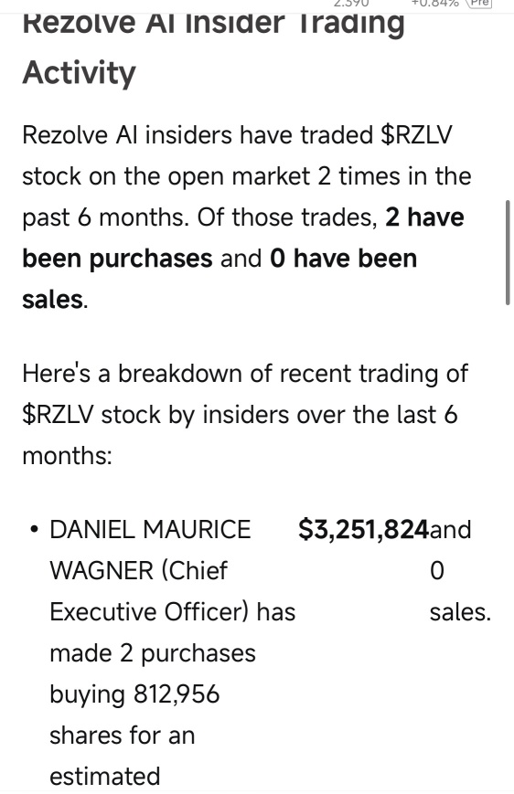Tap the Pre-market badge at top
The image size is (514, 794).
pyautogui.click(x=479, y=3)
